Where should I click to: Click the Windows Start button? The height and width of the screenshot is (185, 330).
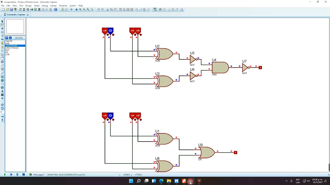[131, 181]
